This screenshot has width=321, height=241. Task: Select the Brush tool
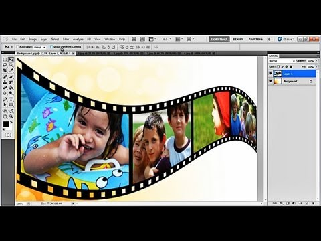point(11,77)
